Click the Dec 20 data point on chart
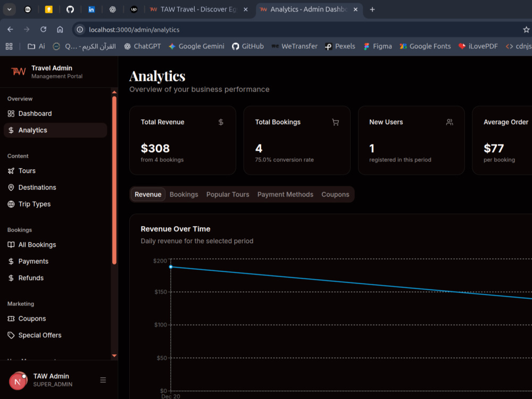 [x=171, y=267]
